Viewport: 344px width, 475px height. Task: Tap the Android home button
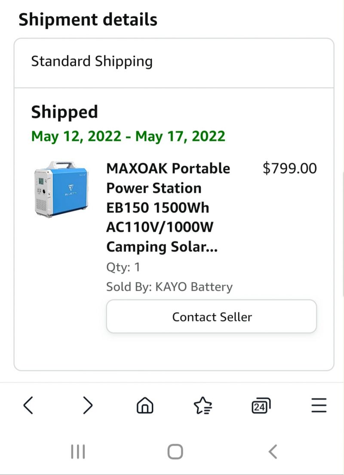tap(175, 452)
